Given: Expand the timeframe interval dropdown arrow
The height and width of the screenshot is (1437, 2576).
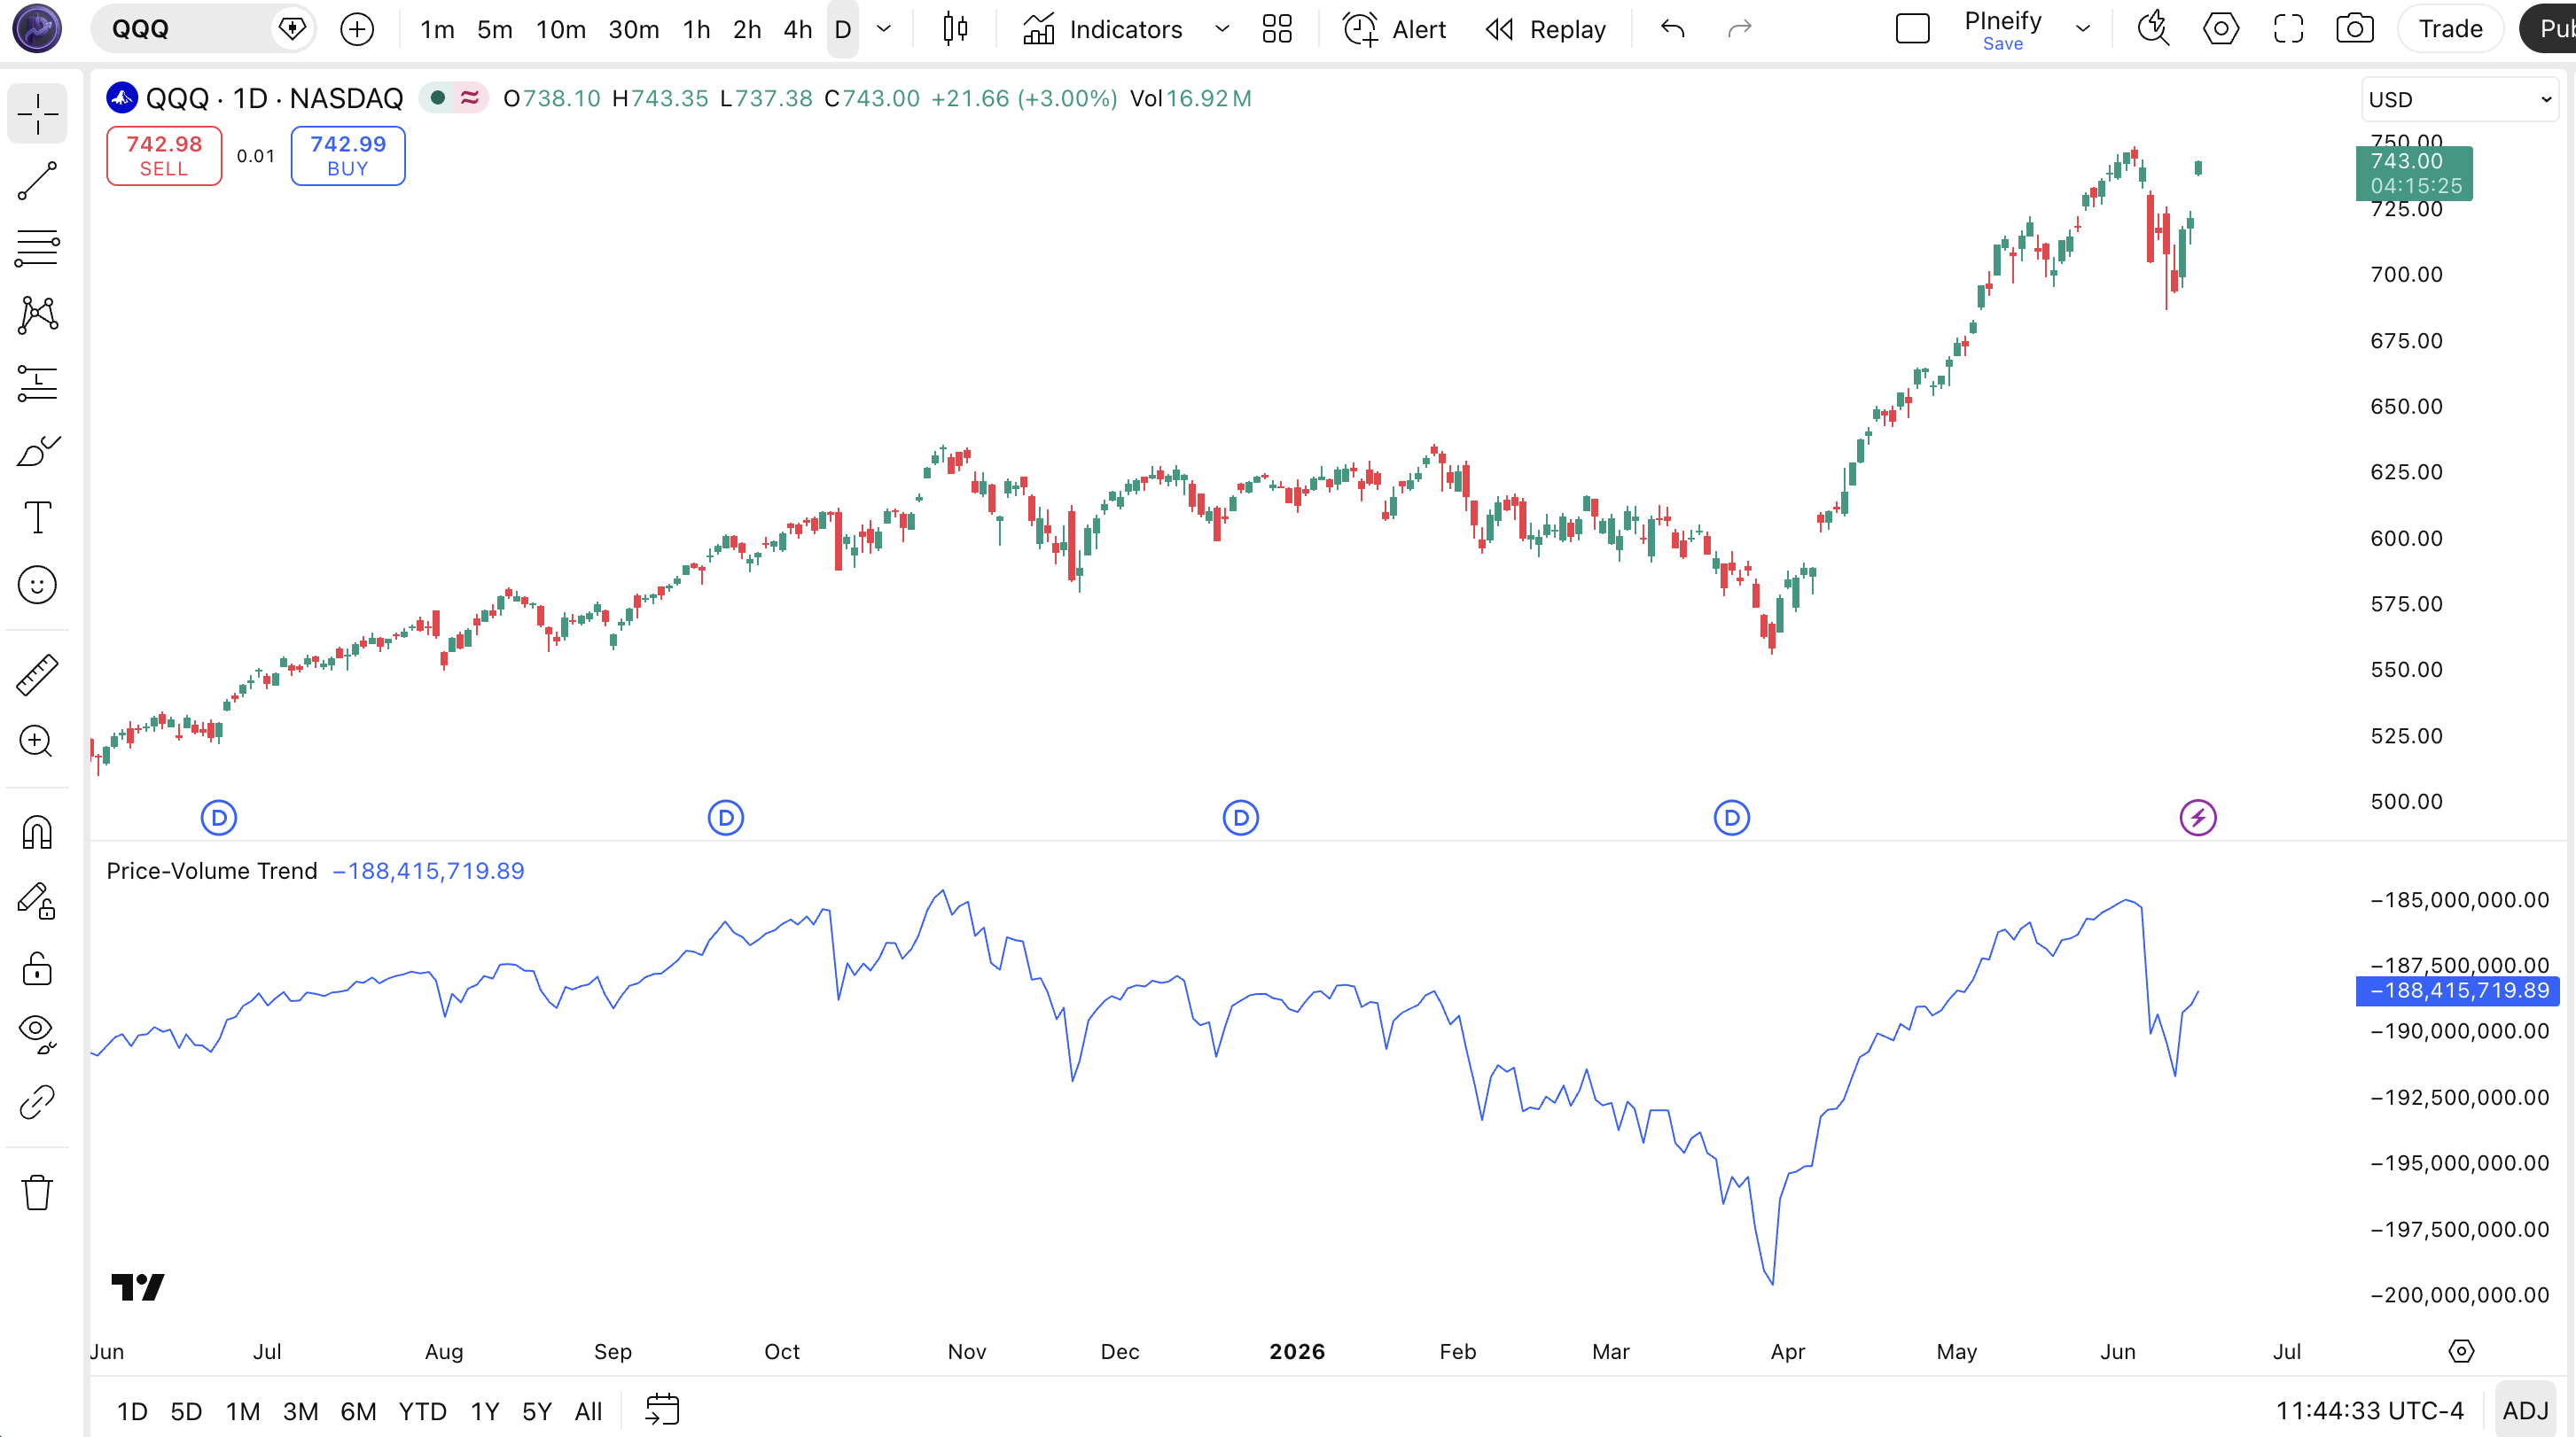Looking at the screenshot, I should (x=884, y=29).
